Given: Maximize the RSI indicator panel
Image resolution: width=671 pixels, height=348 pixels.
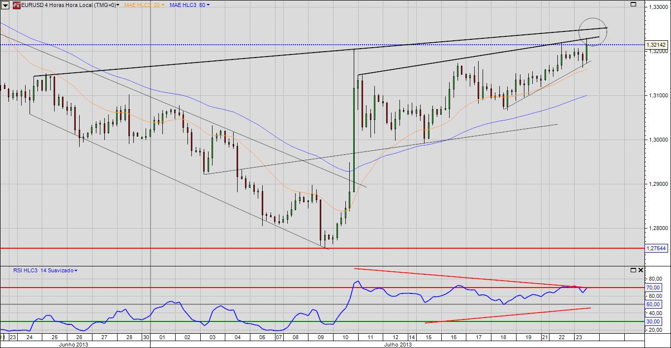Looking at the screenshot, I should pyautogui.click(x=633, y=270).
